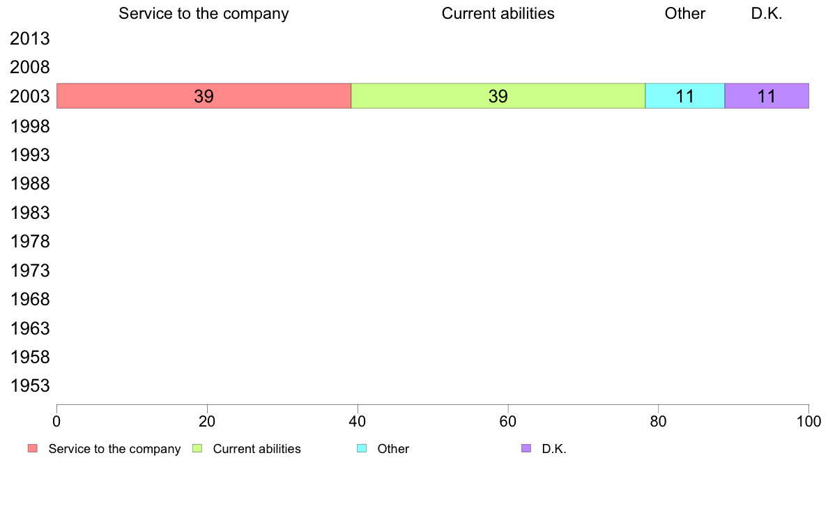Choose the 1953 year label
828x513 pixels.
30,386
